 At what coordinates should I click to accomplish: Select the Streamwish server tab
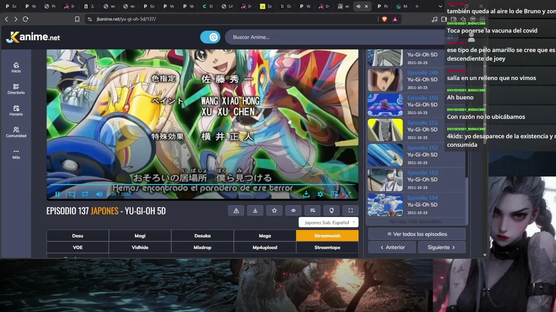point(327,236)
